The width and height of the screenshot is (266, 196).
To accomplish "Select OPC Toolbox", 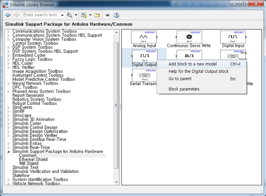I will (x=25, y=88).
